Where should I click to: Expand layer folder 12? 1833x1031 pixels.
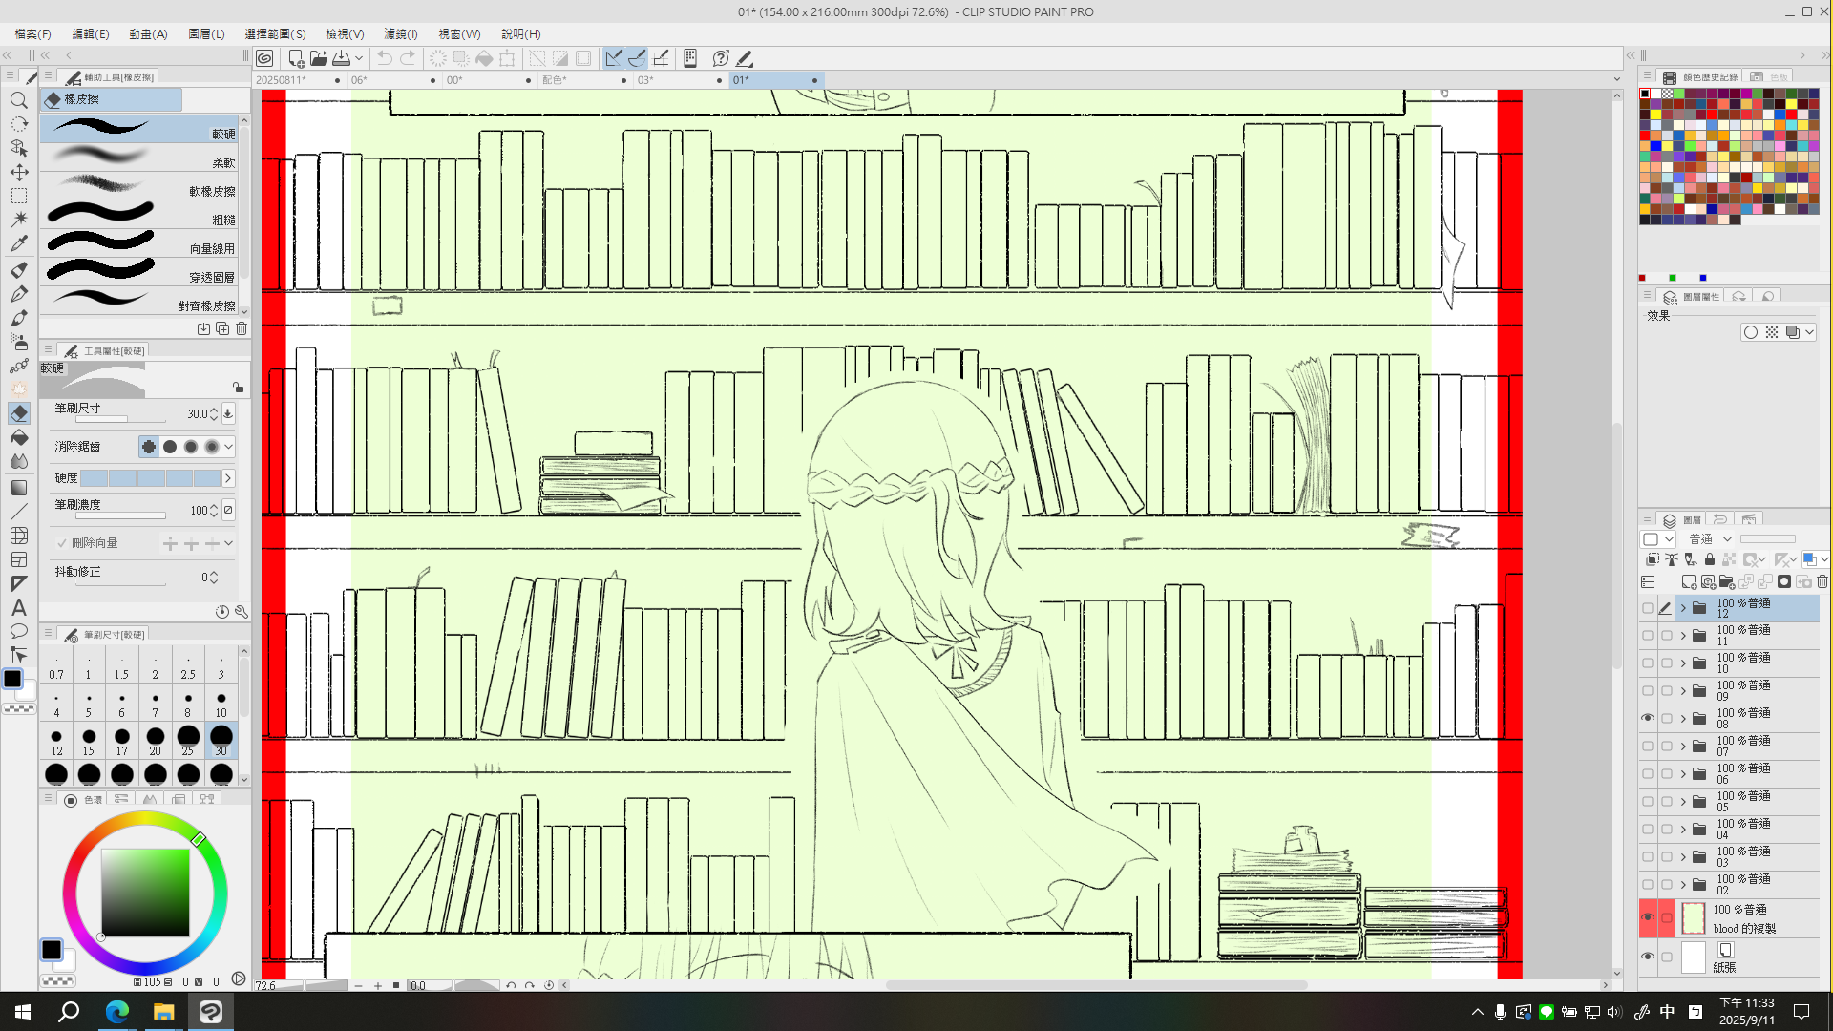pyautogui.click(x=1683, y=608)
